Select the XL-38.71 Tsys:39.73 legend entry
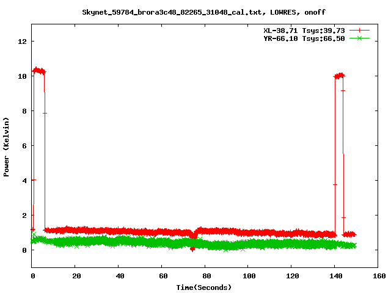This screenshot has height=293, width=391. click(x=304, y=31)
